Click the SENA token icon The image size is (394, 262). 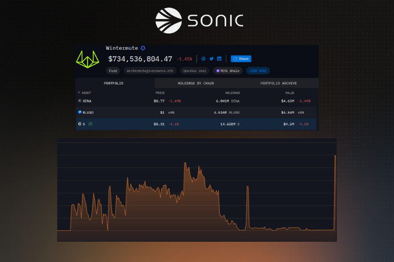(79, 101)
